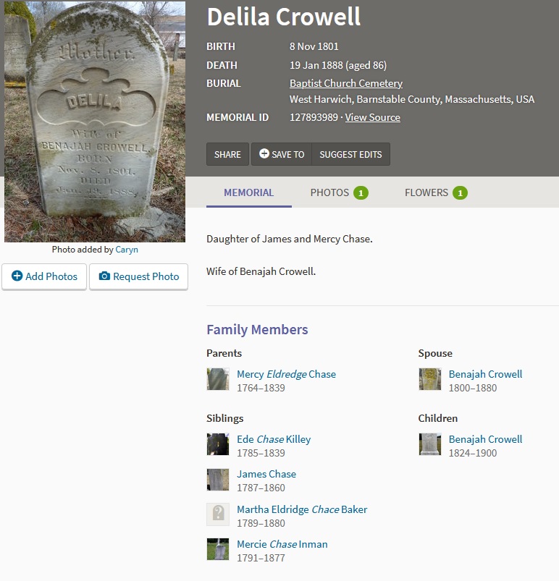Click the Add Photos button
559x581 pixels.
44,276
